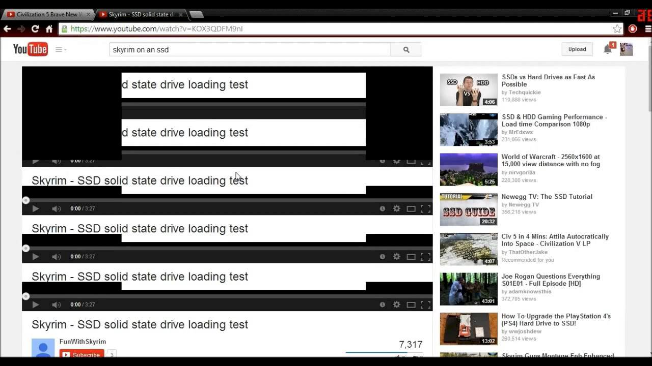This screenshot has height=366, width=652.
Task: Go back with the browser back arrow
Action: pos(7,29)
